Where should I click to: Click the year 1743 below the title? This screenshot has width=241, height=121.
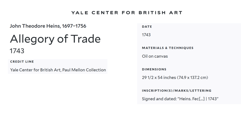click(17, 51)
